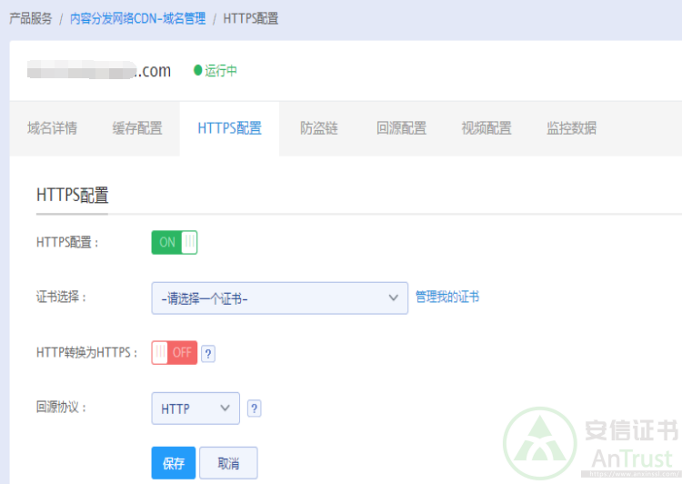Image resolution: width=682 pixels, height=484 pixels.
Task: Click the help icon beside HTTP转换为HTTPS
Action: (208, 353)
